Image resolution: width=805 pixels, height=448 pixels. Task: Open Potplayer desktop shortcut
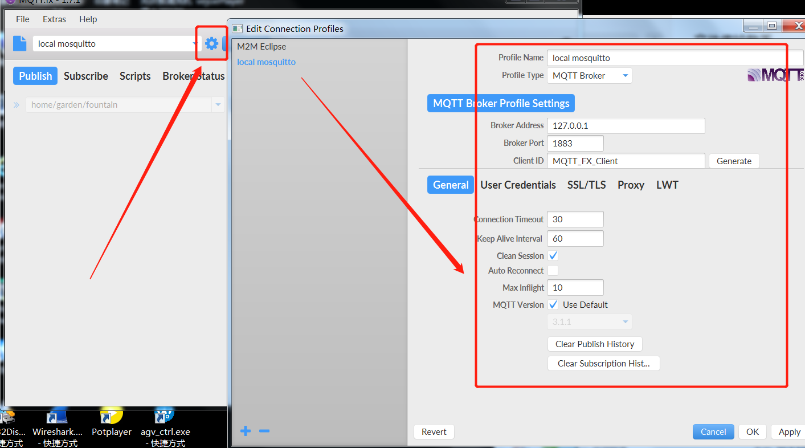(112, 423)
